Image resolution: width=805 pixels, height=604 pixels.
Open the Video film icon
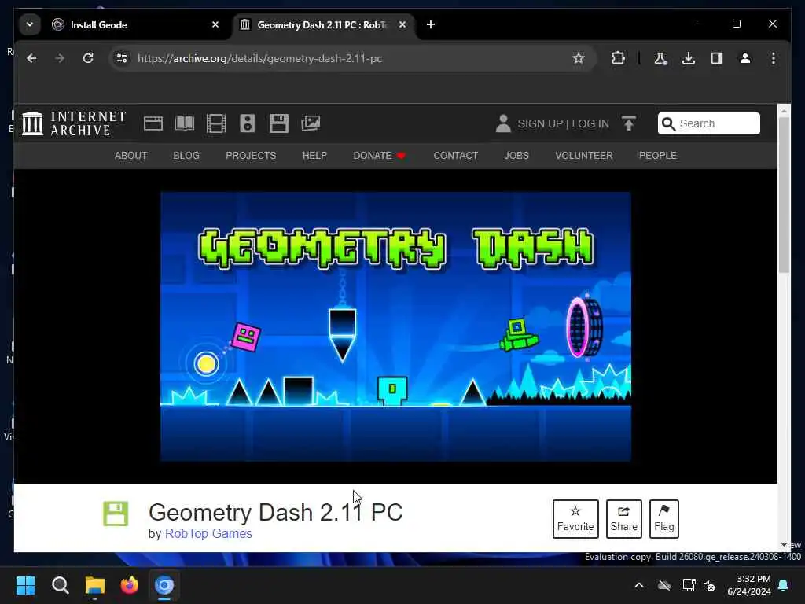click(215, 123)
